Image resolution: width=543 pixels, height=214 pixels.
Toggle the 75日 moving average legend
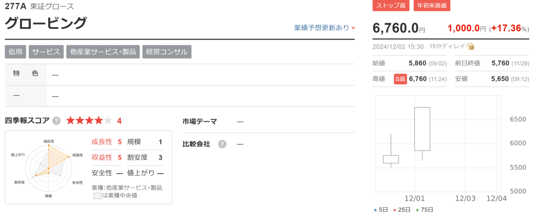tap(424, 209)
